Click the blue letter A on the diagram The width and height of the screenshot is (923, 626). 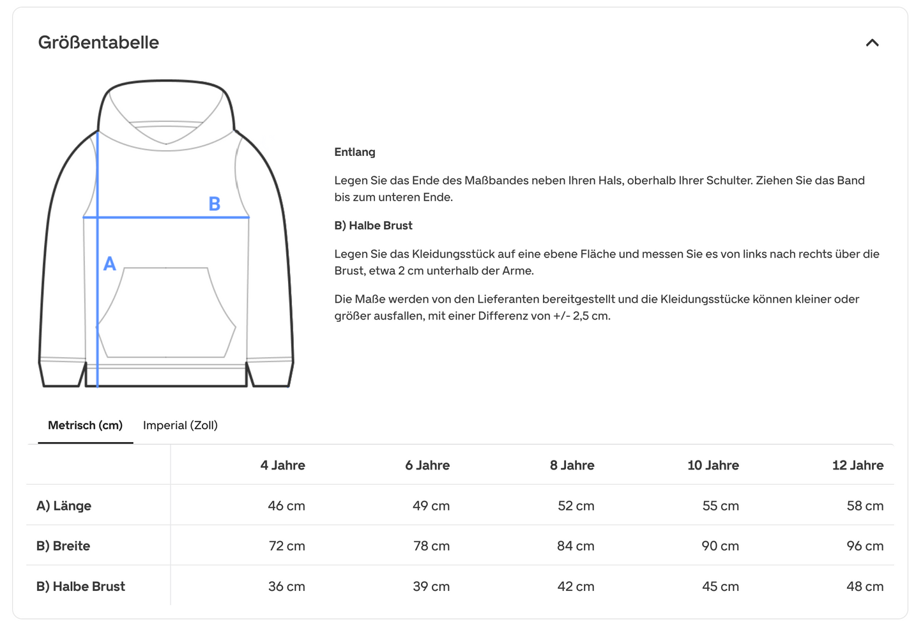[x=110, y=264]
